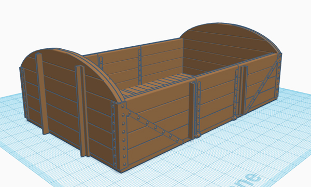Click the diagonal strap on the right side panel
311x187 pixels.
tap(261, 87)
